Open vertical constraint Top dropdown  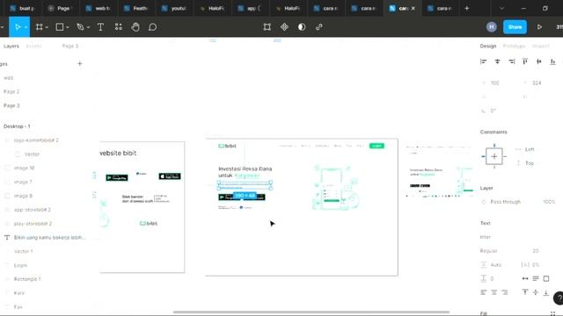click(x=530, y=163)
